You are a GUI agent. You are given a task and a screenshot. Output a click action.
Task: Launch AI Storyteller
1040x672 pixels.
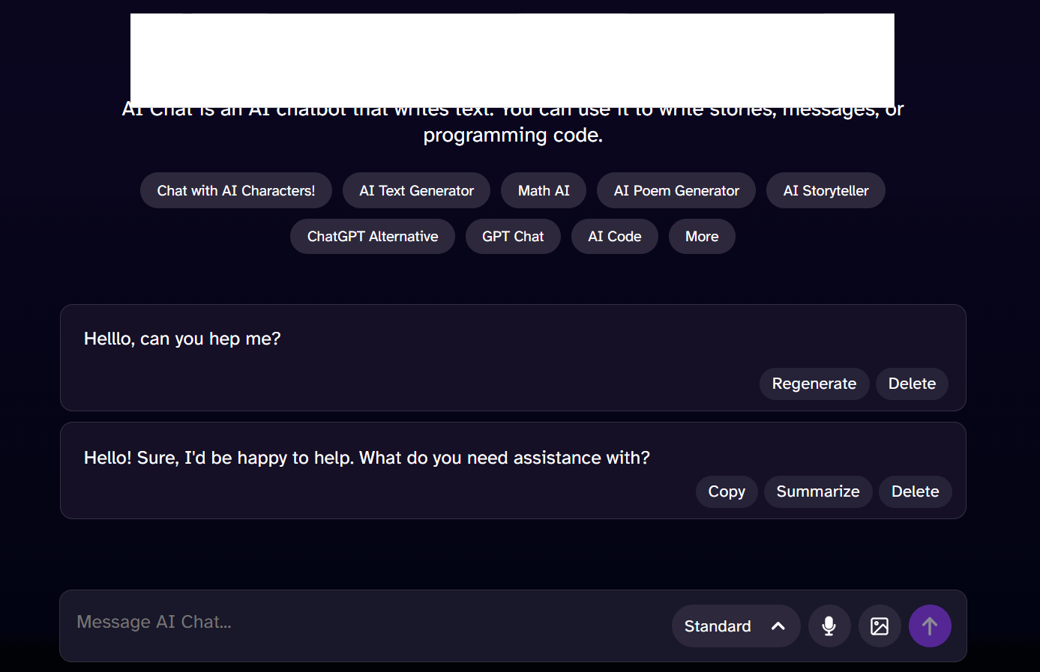click(x=825, y=190)
